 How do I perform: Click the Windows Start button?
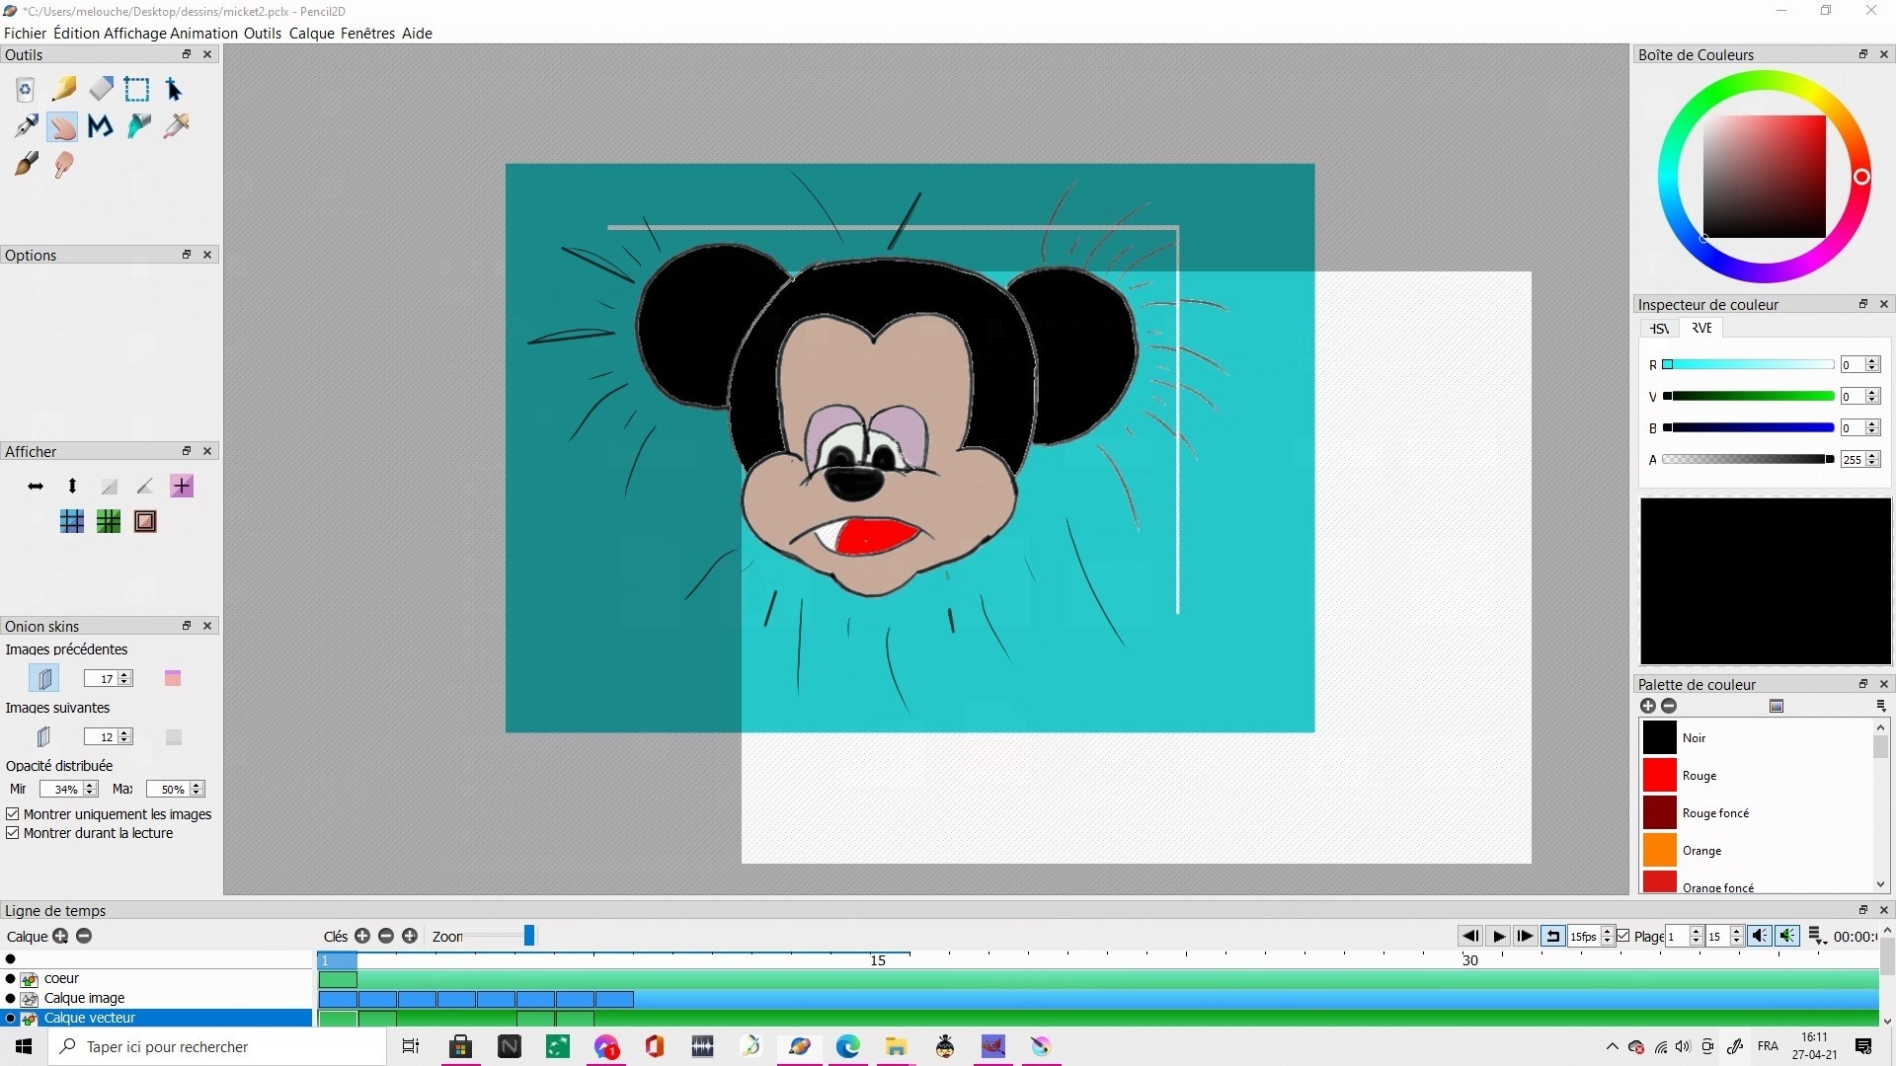[24, 1046]
